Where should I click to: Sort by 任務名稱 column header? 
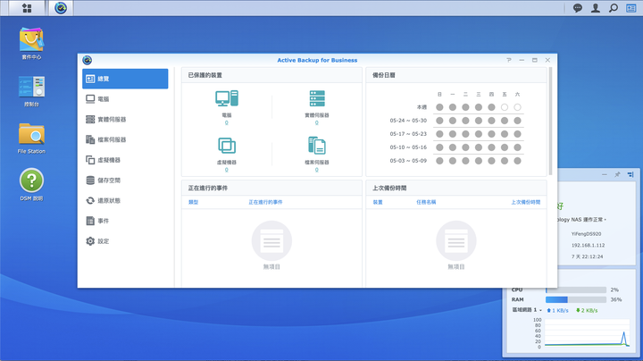point(426,202)
